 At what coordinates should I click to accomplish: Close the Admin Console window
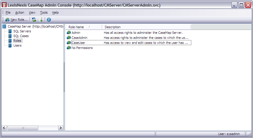(x=248, y=5)
